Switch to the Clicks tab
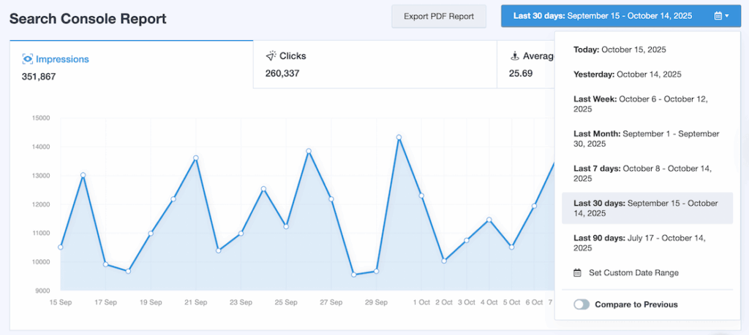Viewport: 749px width, 335px height. (x=374, y=66)
